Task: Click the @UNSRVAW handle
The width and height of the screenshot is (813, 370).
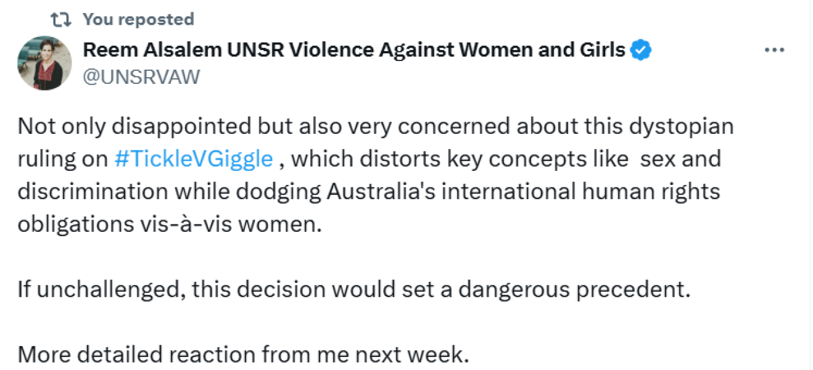Action: pos(141,76)
